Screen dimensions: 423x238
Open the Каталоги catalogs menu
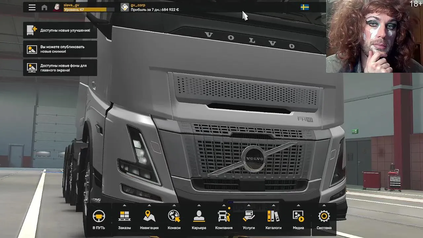[273, 219]
